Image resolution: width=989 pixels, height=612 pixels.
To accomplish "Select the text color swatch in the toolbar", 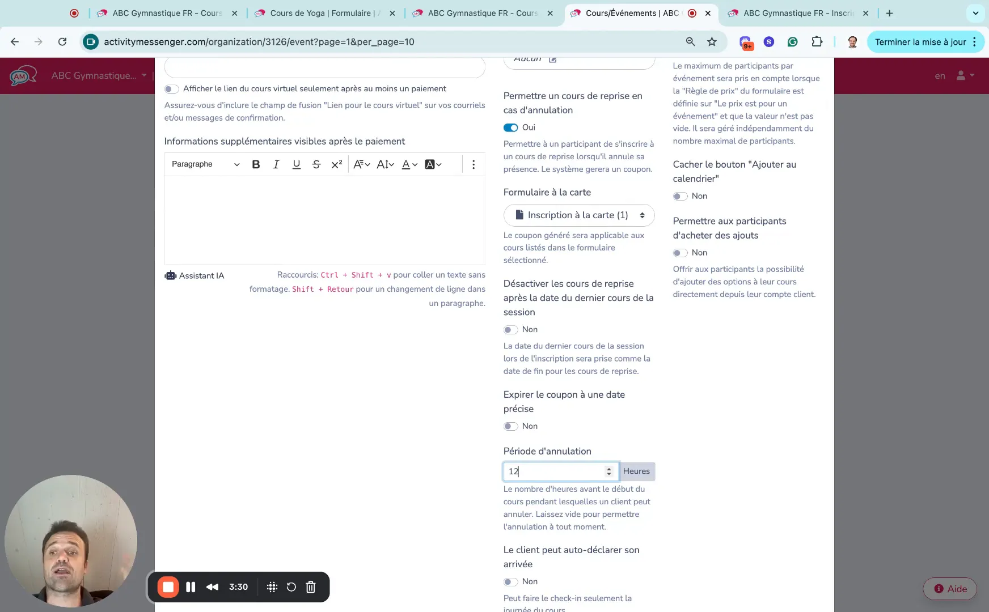I will click(405, 164).
